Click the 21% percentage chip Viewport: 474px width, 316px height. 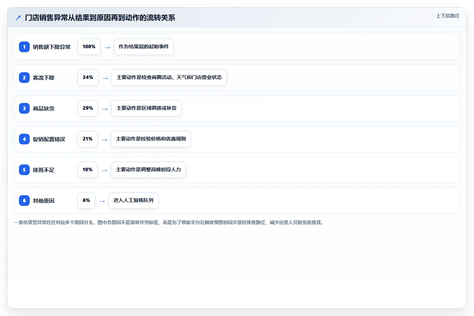pyautogui.click(x=88, y=139)
